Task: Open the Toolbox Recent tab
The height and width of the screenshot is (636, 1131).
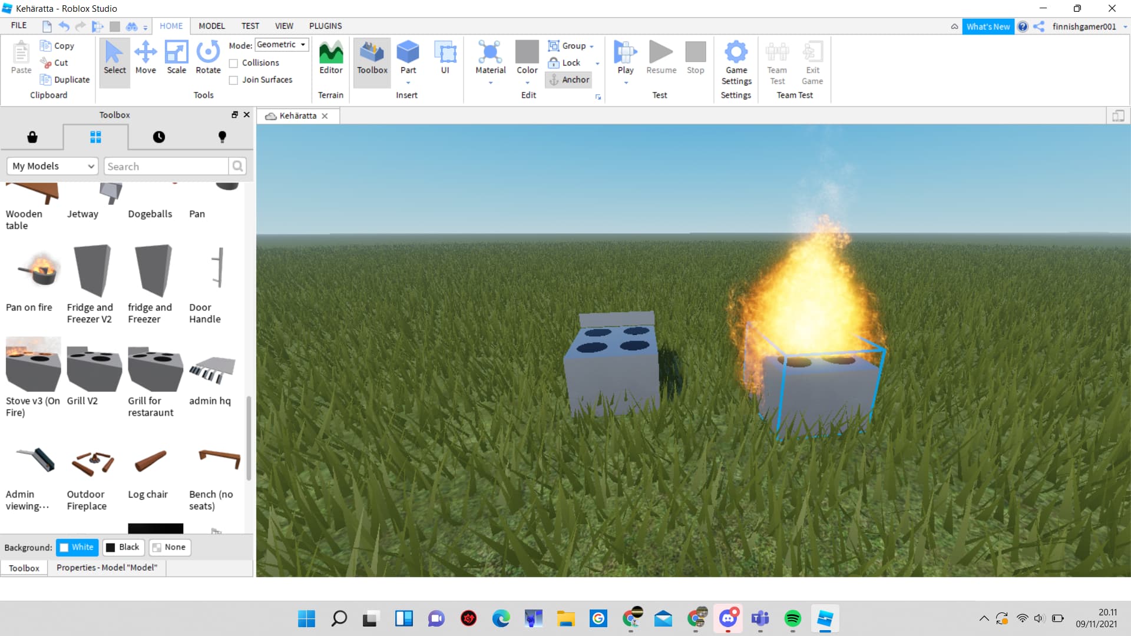Action: click(x=159, y=137)
